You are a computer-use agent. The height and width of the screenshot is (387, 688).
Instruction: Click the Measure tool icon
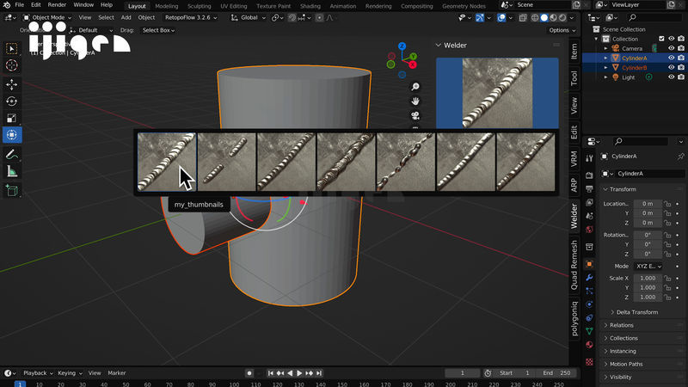(x=12, y=171)
